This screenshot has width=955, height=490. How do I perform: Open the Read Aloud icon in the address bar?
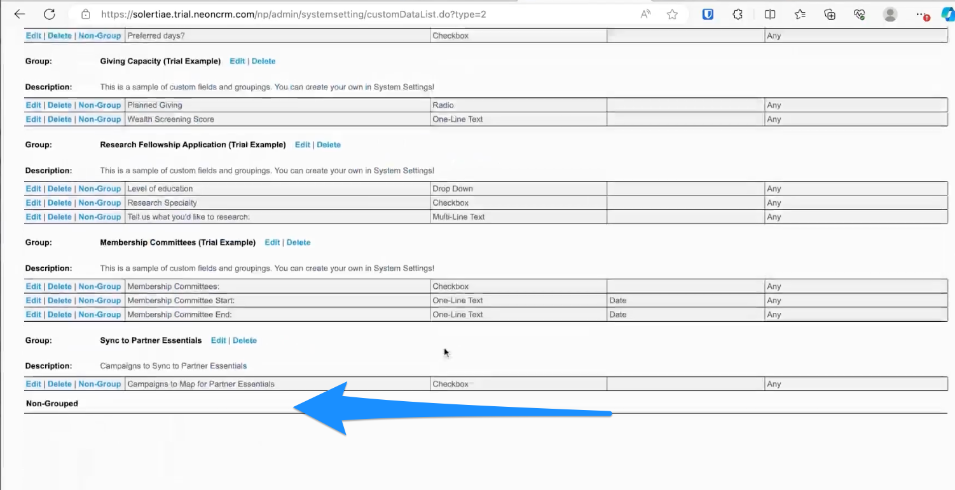point(645,14)
